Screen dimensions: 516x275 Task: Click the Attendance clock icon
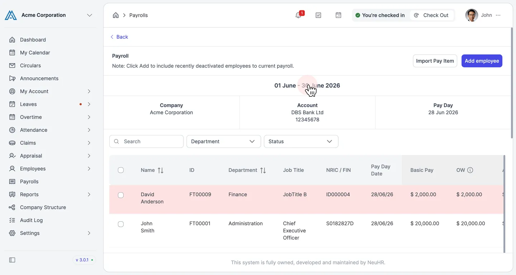click(12, 130)
